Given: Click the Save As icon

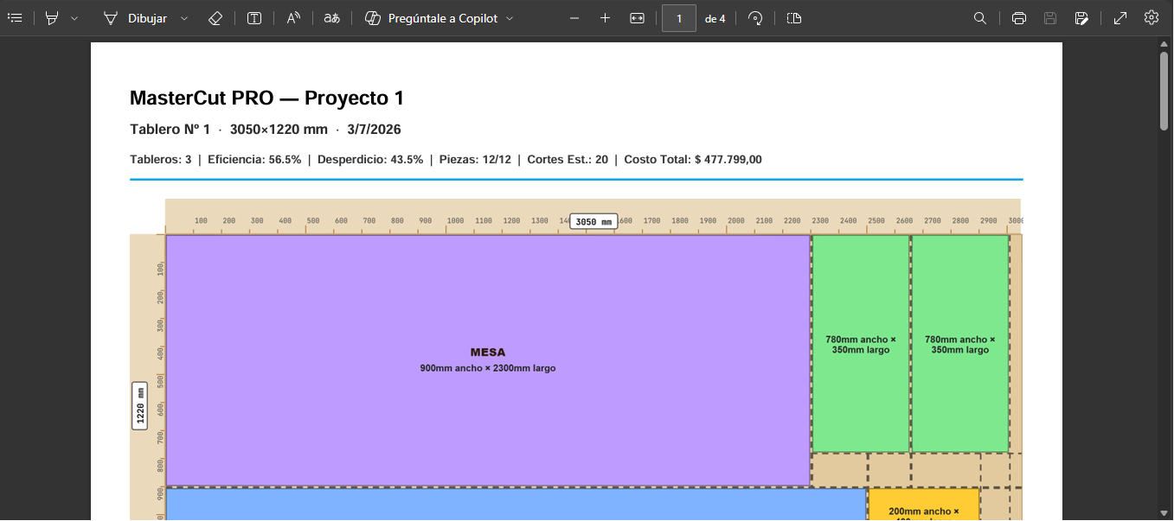Looking at the screenshot, I should point(1081,18).
